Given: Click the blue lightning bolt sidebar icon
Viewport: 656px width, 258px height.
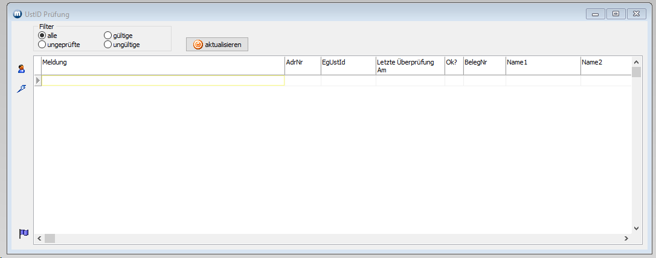Looking at the screenshot, I should pos(22,89).
